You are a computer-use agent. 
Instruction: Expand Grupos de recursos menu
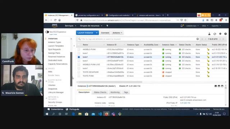(x=91, y=26)
